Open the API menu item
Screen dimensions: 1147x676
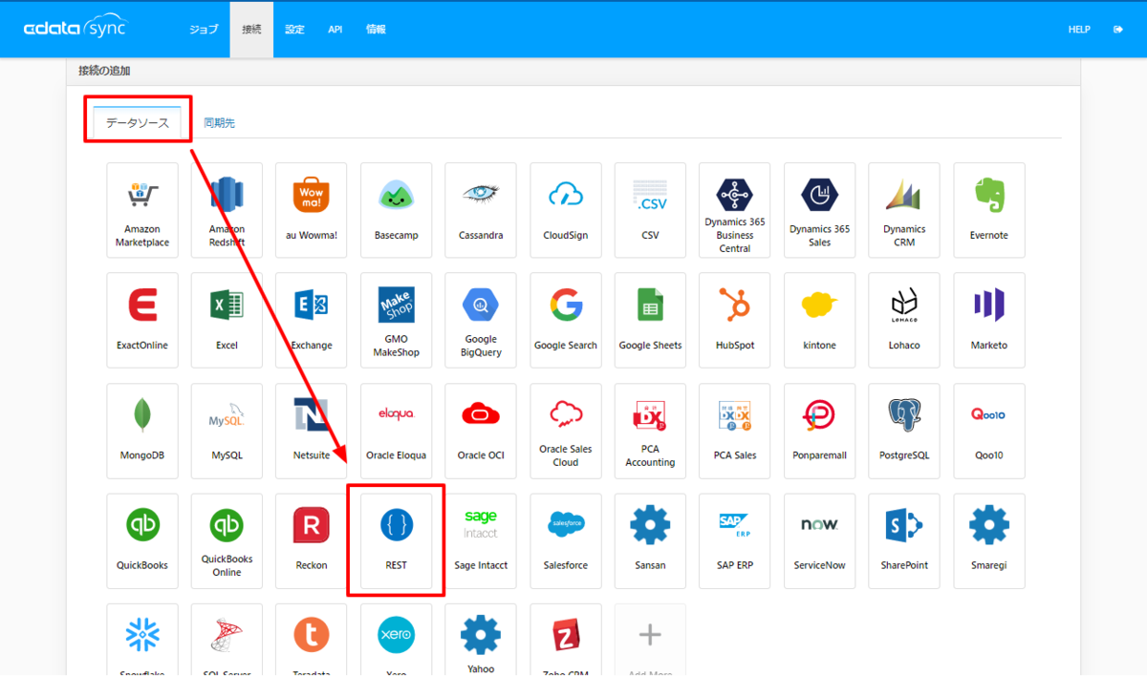[335, 30]
